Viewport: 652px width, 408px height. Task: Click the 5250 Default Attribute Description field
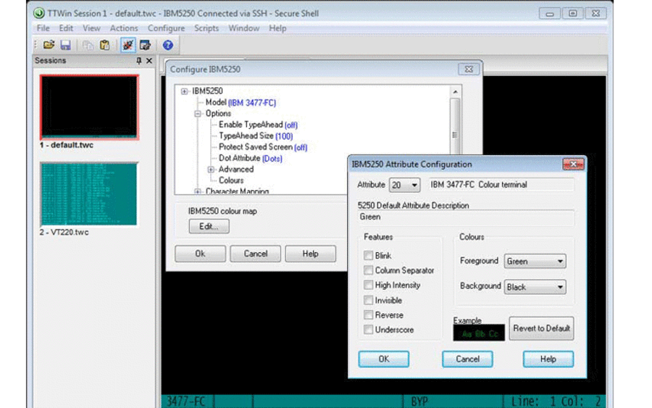coord(466,217)
